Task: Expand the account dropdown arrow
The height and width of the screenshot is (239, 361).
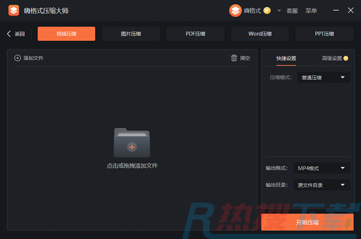Action: 279,10
